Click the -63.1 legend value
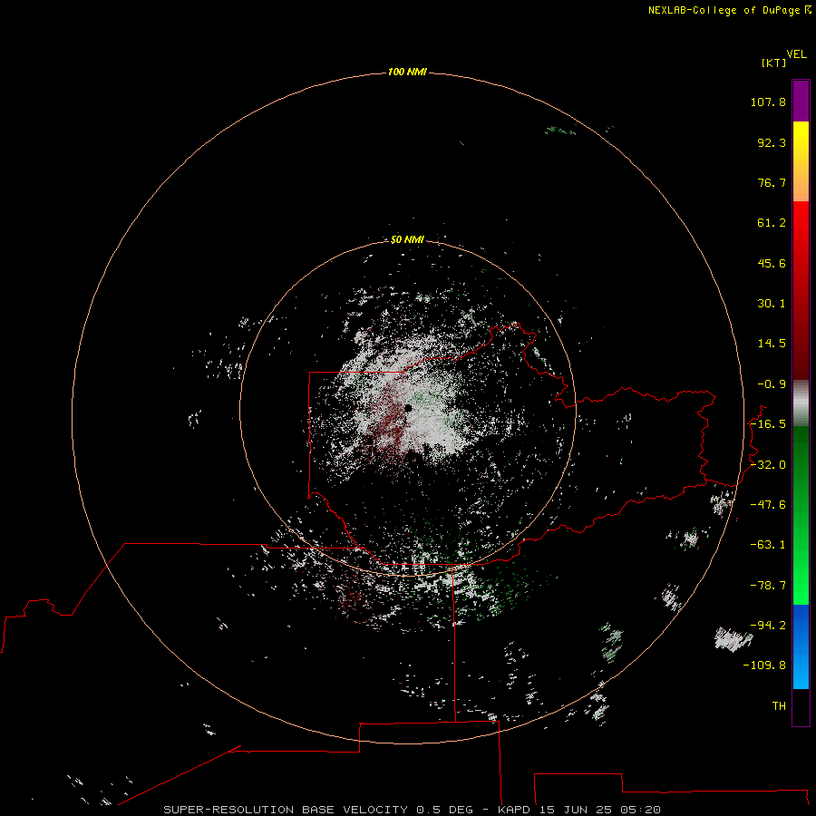Viewport: 816px width, 816px height. point(768,545)
